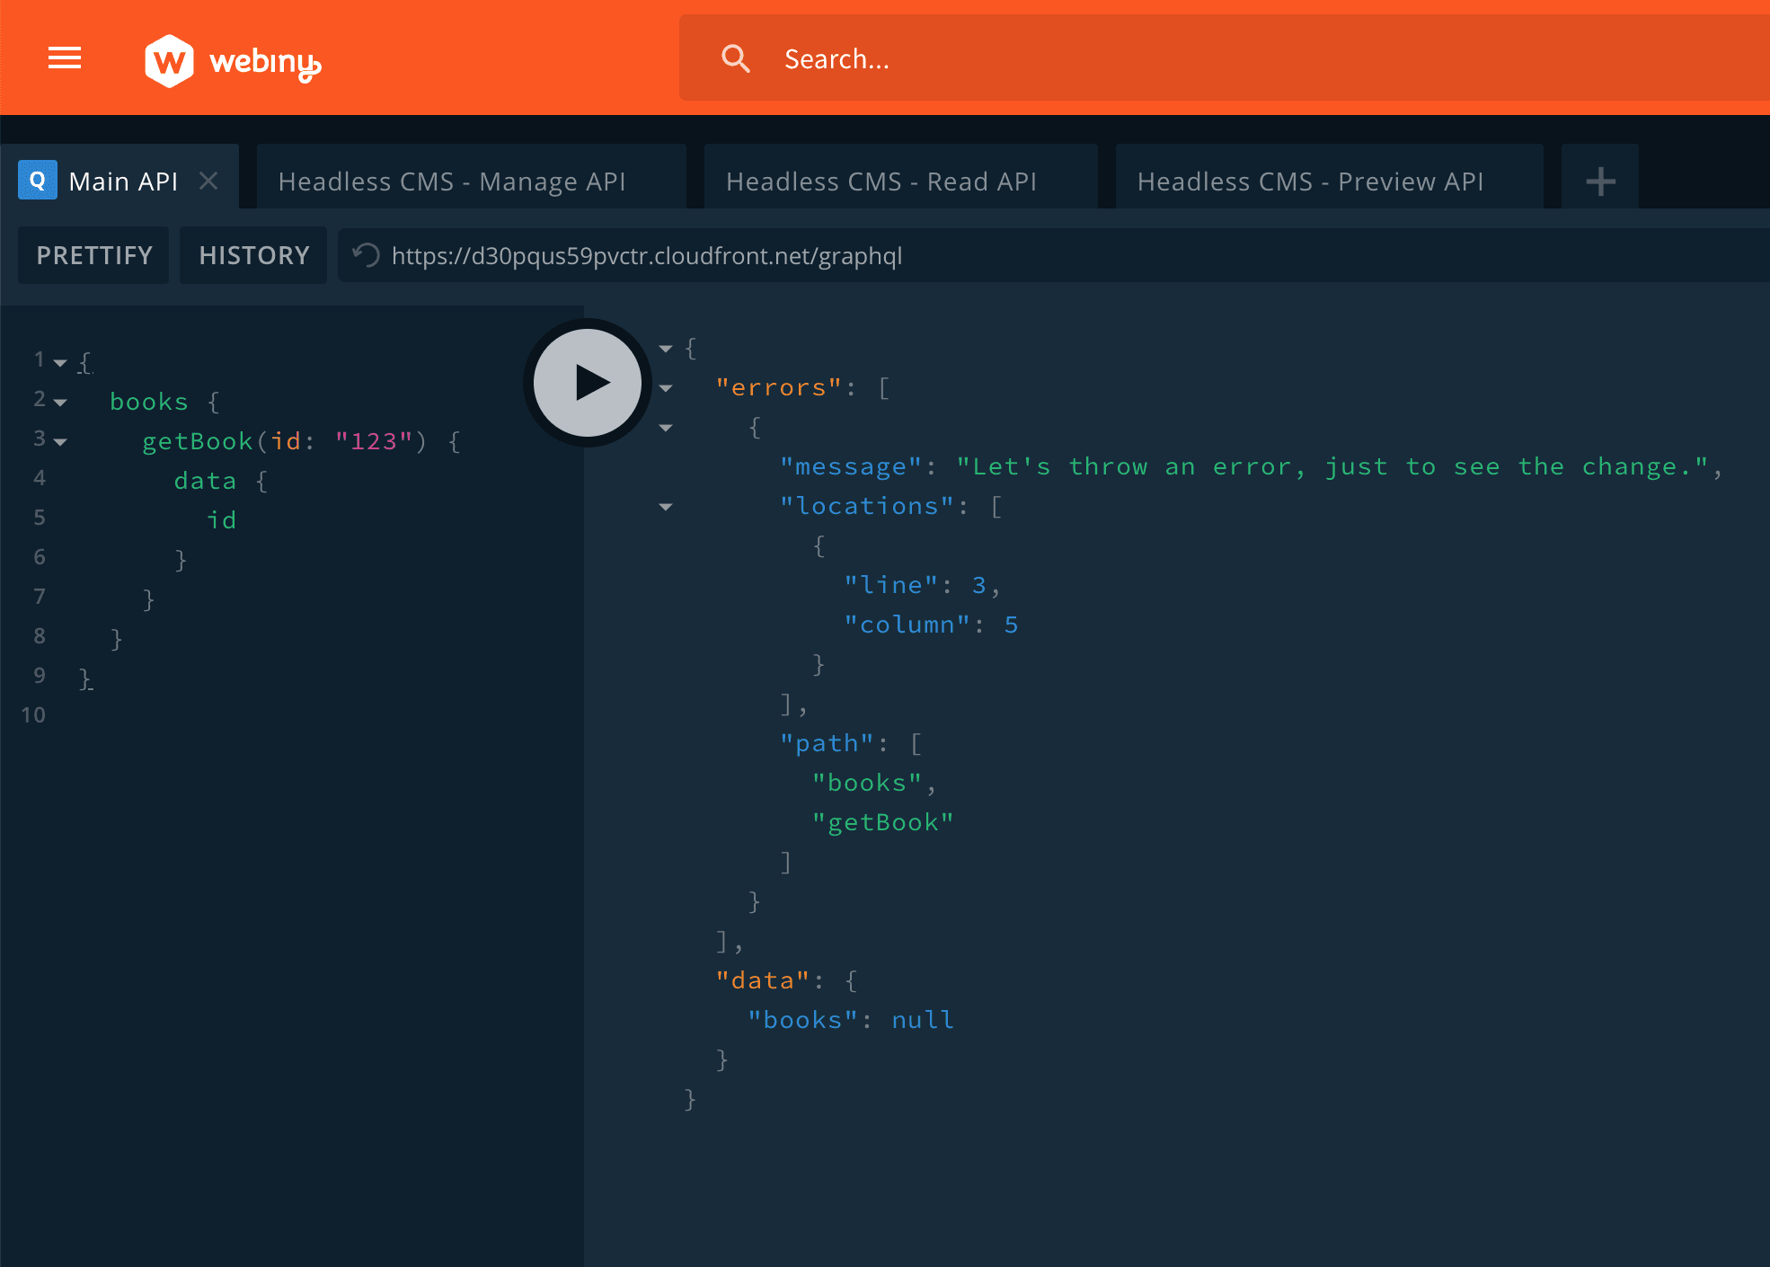The width and height of the screenshot is (1770, 1267).
Task: Collapse the root response object arrow
Action: pyautogui.click(x=666, y=349)
